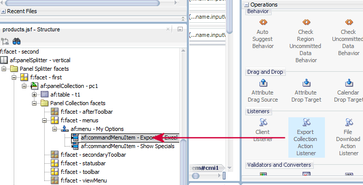The height and width of the screenshot is (185, 363).
Task: Minimize the Structure panel with its dash button
Action: [x=180, y=29]
